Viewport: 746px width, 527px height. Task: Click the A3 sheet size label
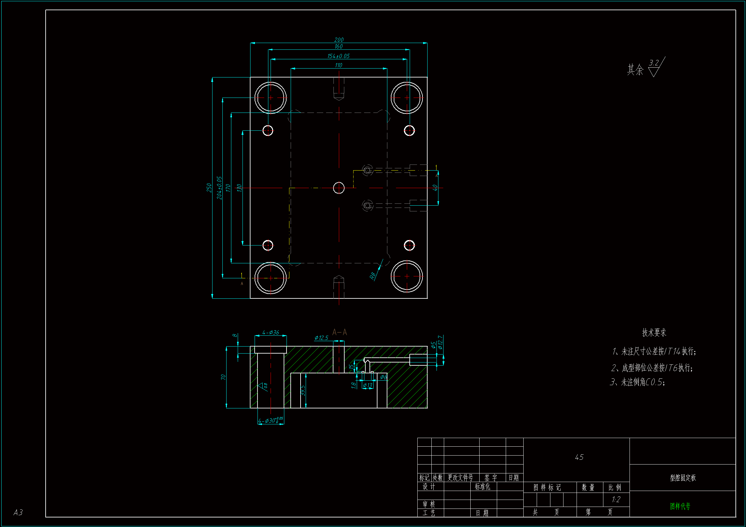(x=18, y=512)
